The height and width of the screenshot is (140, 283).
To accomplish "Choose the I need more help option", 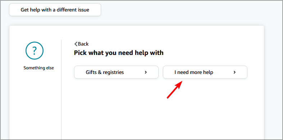I will pyautogui.click(x=205, y=72).
